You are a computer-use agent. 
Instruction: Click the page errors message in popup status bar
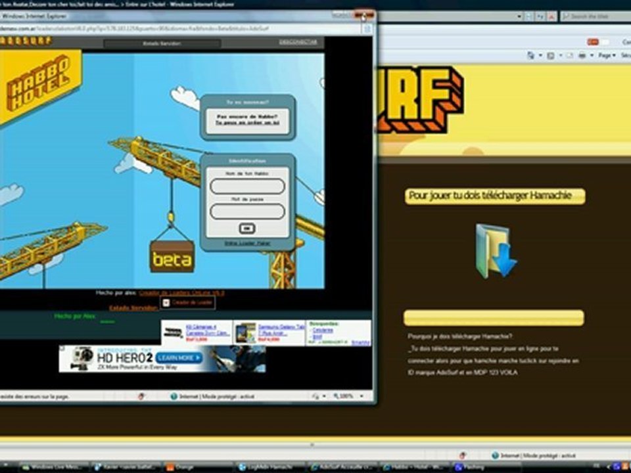tap(35, 397)
